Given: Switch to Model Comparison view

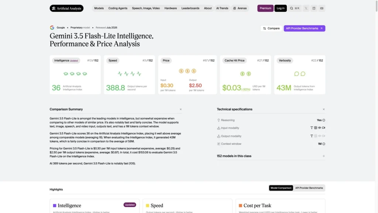Looking at the screenshot, I should [281, 188].
